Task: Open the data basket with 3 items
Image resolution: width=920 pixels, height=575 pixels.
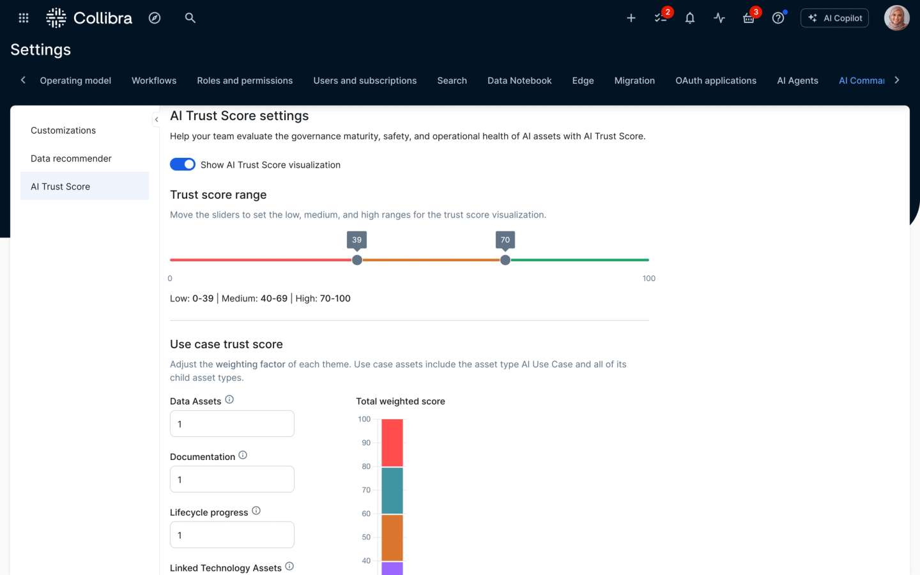Action: (748, 17)
